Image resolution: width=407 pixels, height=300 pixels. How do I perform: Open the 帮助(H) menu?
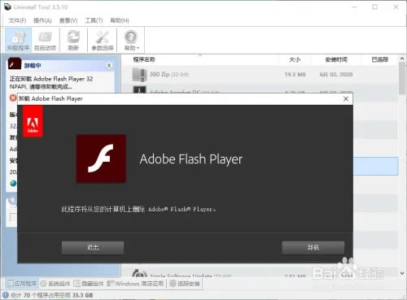point(120,20)
